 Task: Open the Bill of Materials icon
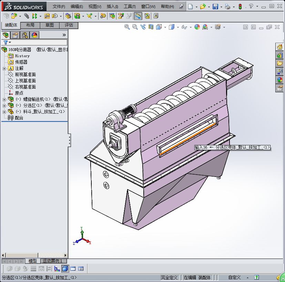point(112,16)
